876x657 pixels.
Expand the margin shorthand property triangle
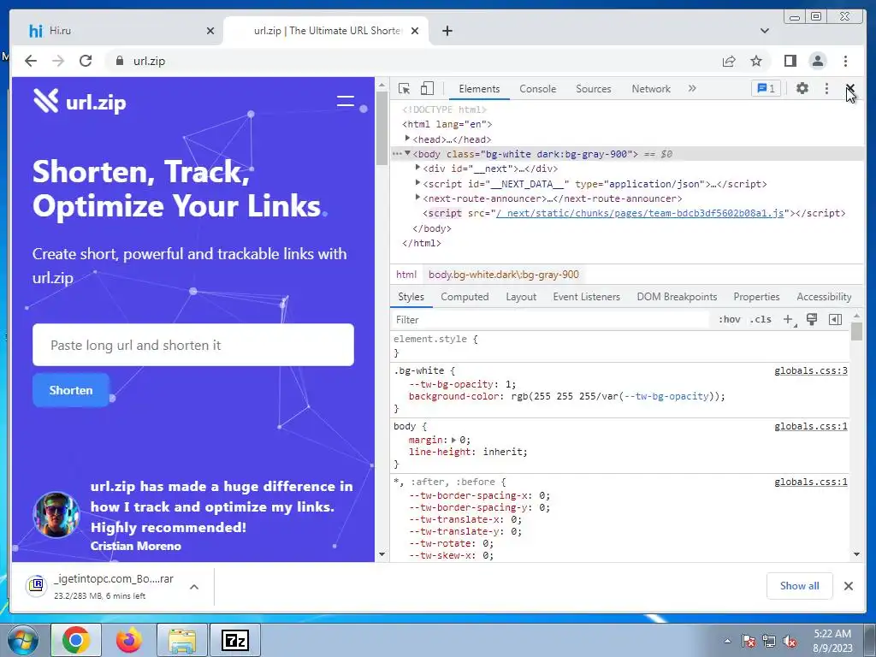pos(453,440)
